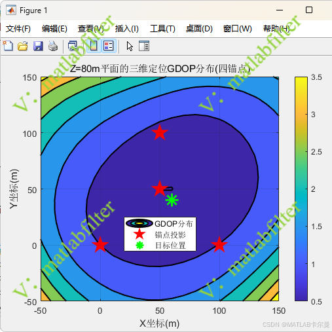Maximize the Figure 1 window
The width and height of the screenshot is (332, 332).
click(x=309, y=10)
